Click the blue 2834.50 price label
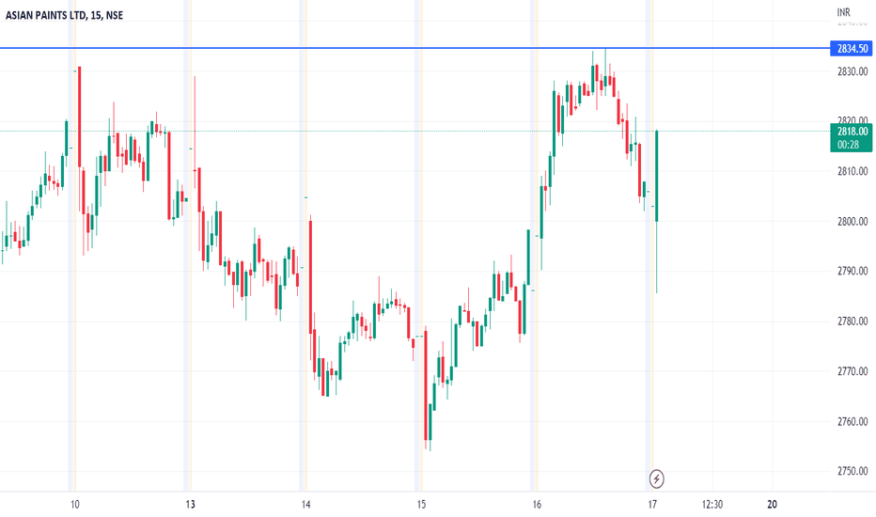 [x=852, y=49]
